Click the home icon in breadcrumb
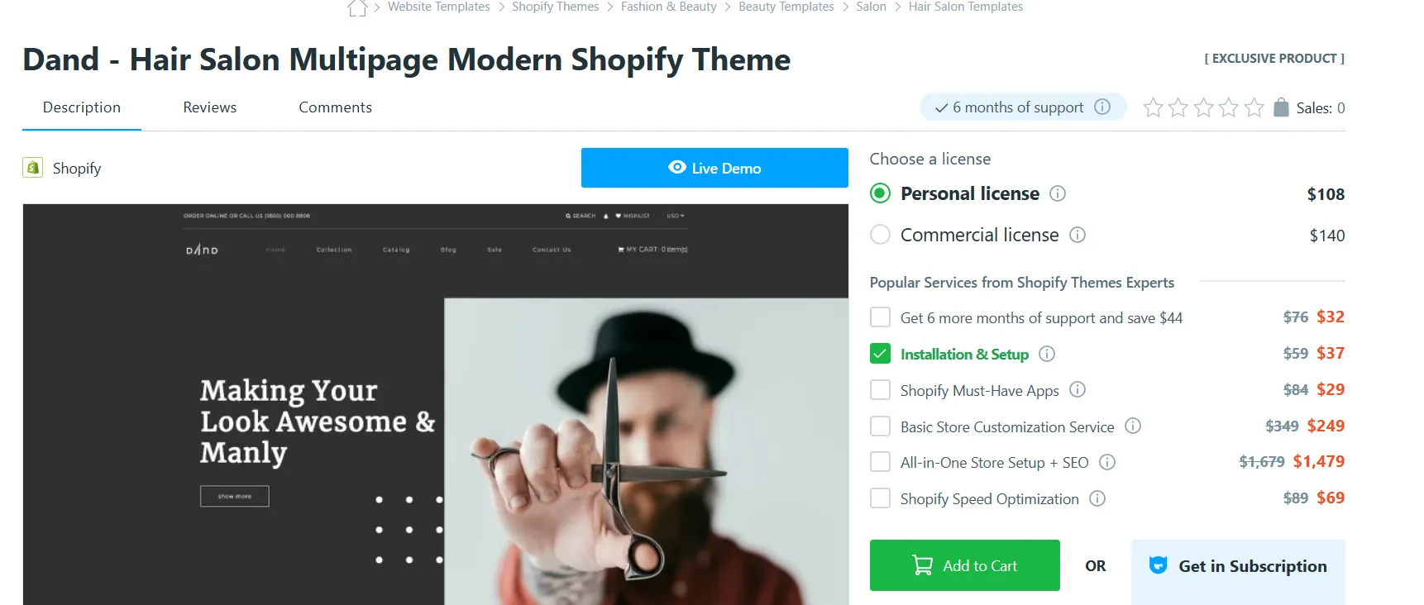1424x605 pixels. [357, 7]
